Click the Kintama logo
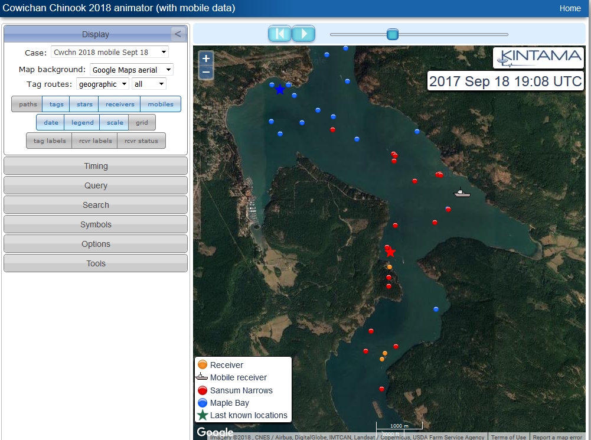This screenshot has width=591, height=440. tap(538, 58)
